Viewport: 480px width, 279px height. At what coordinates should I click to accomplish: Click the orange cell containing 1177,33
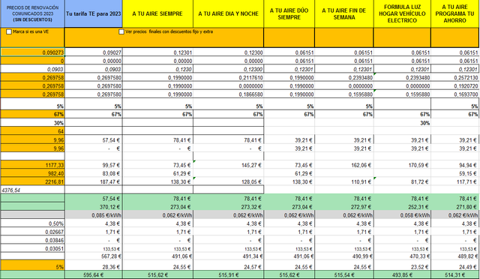tap(32, 165)
